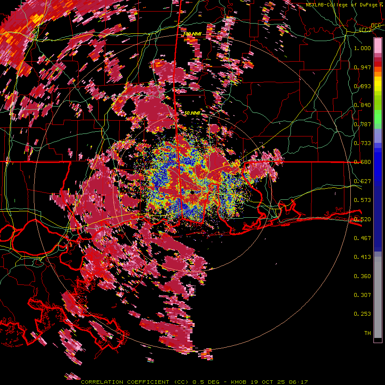Click the 0.520 color scale label
This screenshot has height=385, width=385.
(362, 219)
